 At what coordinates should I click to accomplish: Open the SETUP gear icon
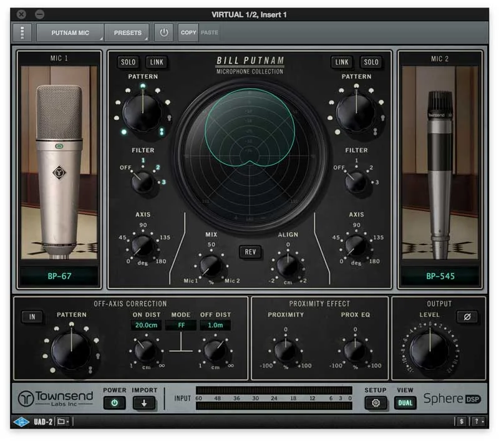coord(375,403)
